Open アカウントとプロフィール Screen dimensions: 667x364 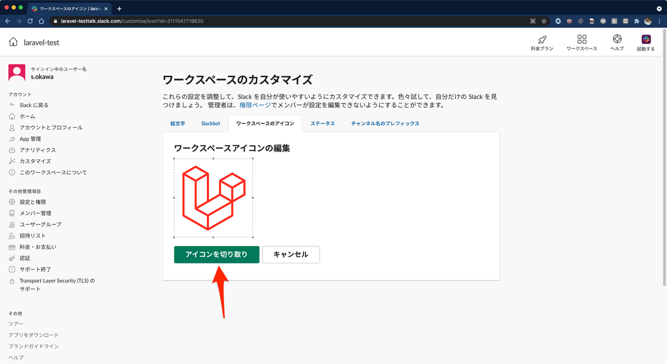[51, 127]
